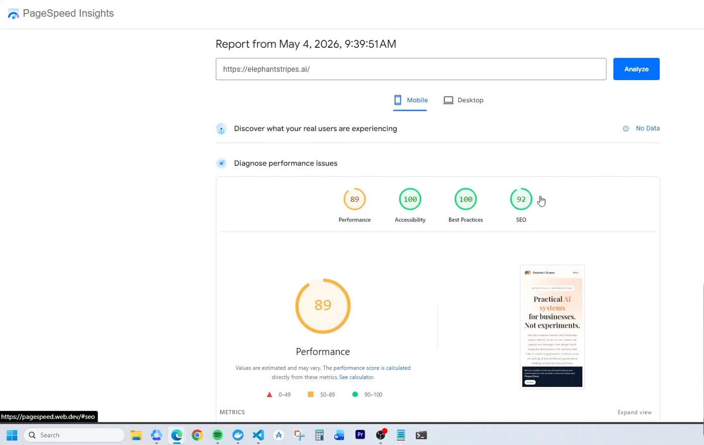This screenshot has width=704, height=445.
Task: Open Terminal from the taskbar
Action: coord(421,435)
